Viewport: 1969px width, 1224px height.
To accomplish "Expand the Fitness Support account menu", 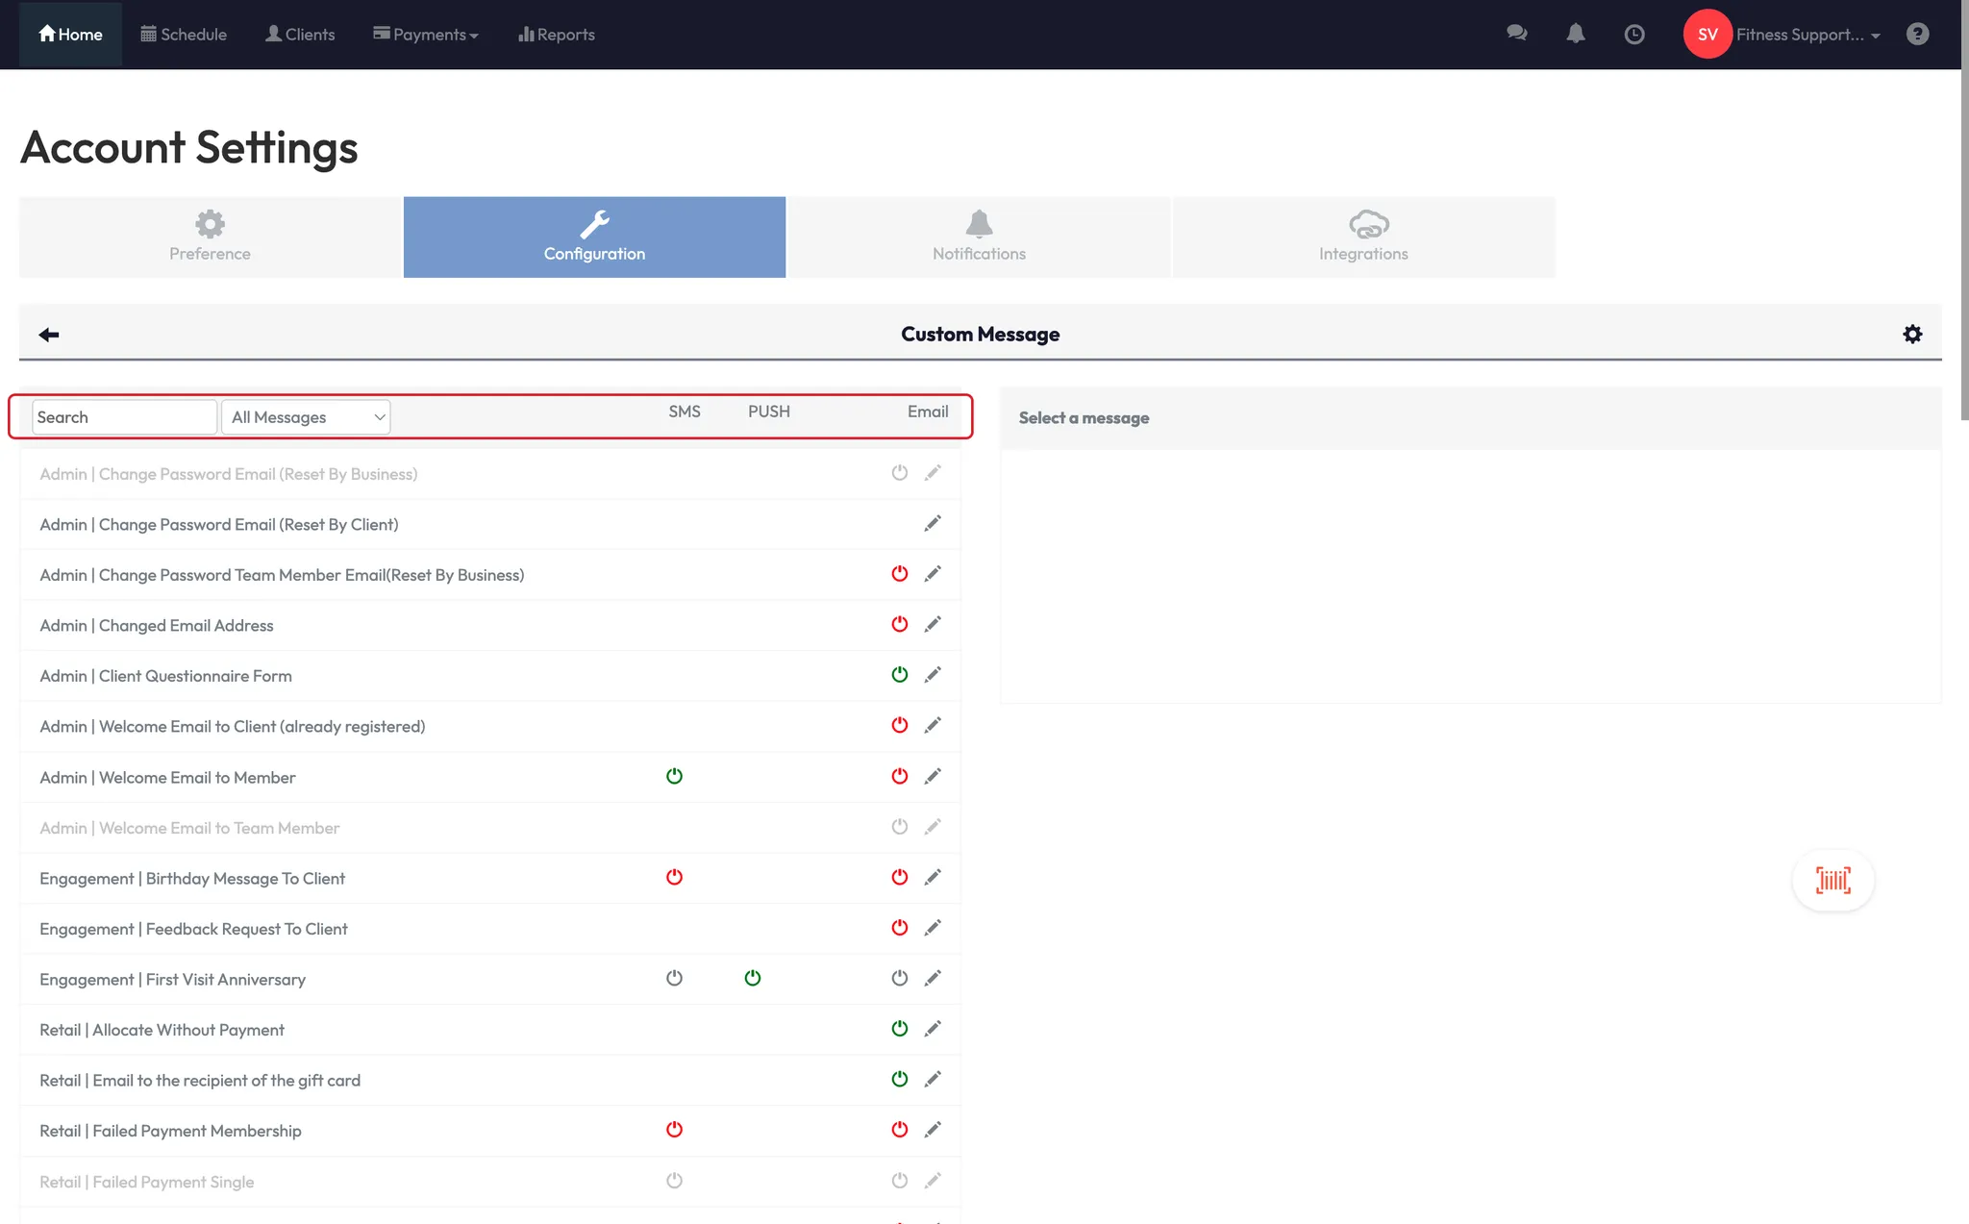I will [1807, 35].
